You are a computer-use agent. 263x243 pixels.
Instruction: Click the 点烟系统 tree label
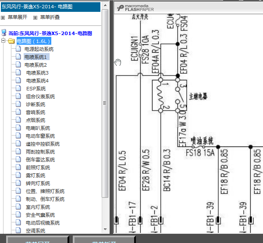tap(36, 120)
